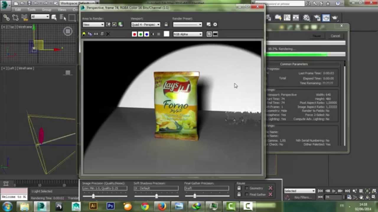Toggle UI overlay frame button
Screen dimensions: 378x212
209,34
